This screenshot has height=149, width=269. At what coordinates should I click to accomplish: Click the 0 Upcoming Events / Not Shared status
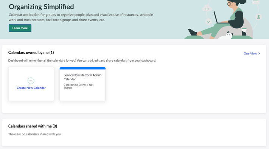pos(79,86)
